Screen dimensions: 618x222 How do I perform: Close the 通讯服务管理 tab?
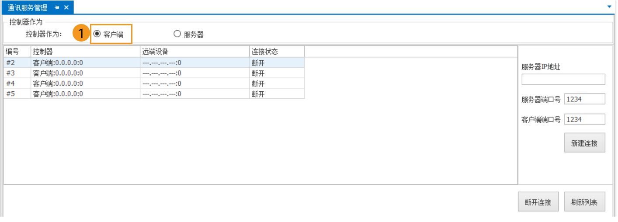66,7
